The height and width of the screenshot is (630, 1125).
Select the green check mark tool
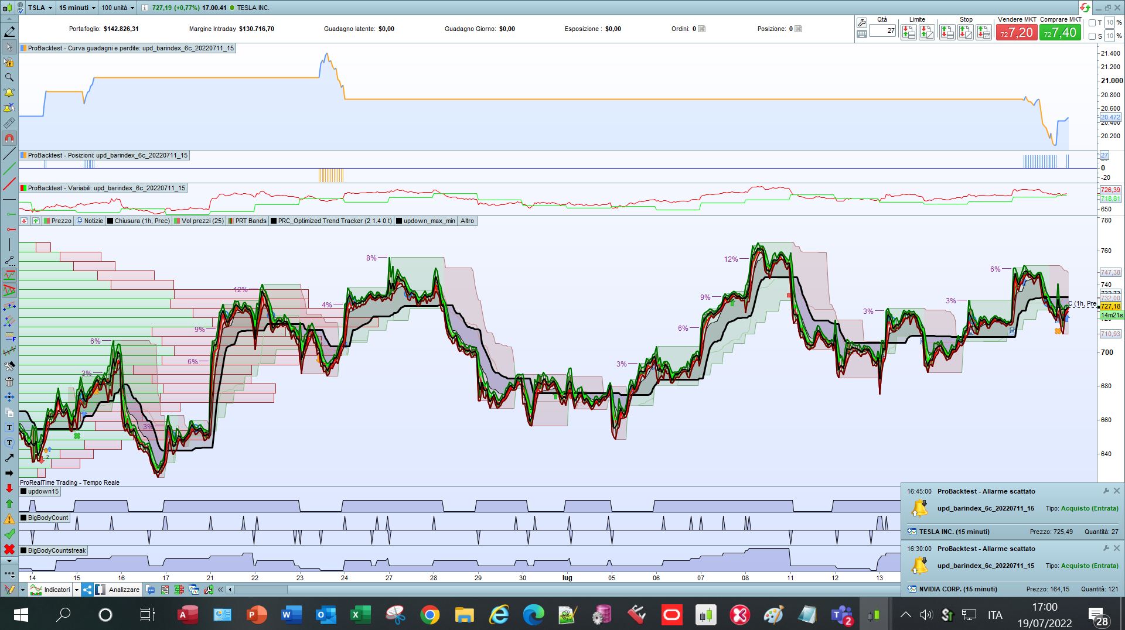point(9,534)
